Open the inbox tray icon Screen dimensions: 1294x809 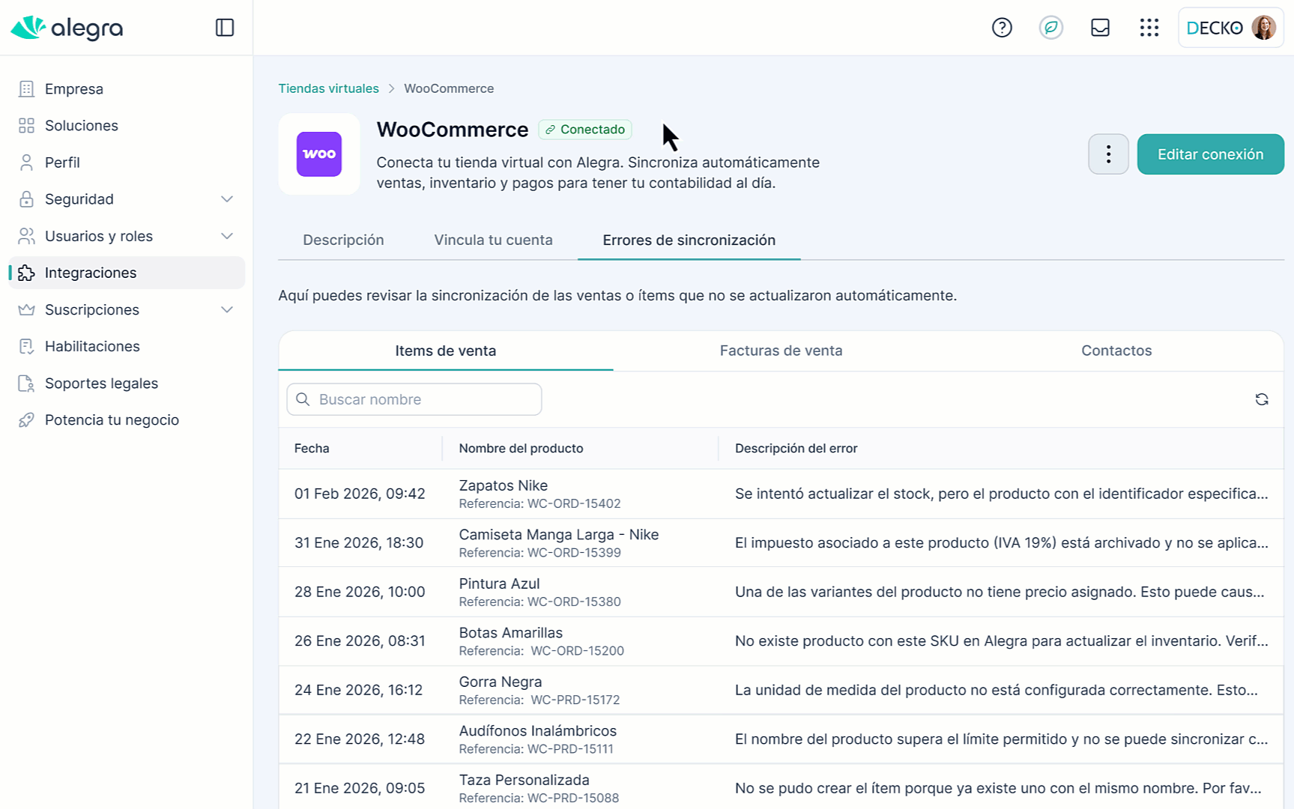point(1100,28)
